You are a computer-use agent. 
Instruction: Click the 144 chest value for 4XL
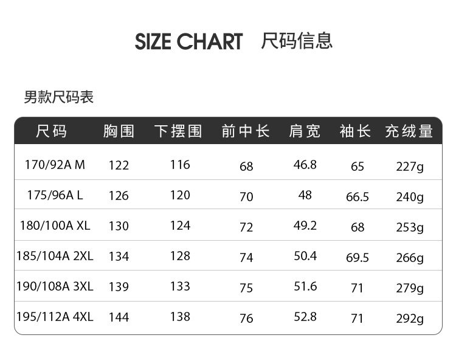click(x=119, y=317)
